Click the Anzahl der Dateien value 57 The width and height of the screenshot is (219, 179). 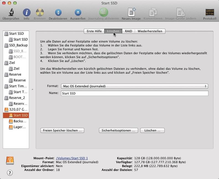(136, 170)
